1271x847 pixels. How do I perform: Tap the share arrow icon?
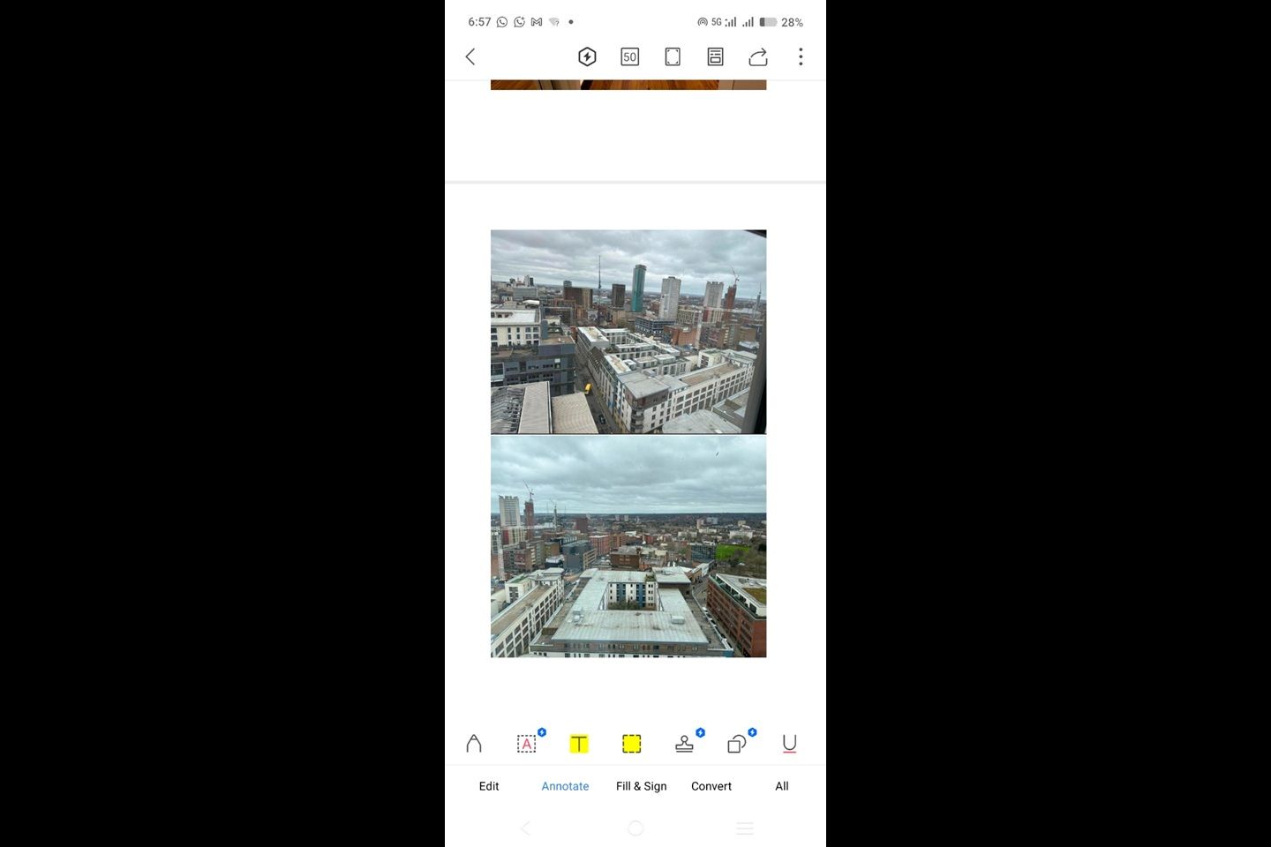[x=758, y=56]
